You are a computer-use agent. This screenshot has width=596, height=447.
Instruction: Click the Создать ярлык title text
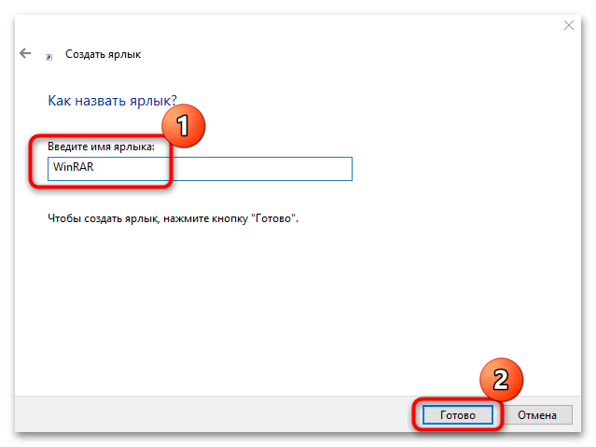(x=103, y=55)
